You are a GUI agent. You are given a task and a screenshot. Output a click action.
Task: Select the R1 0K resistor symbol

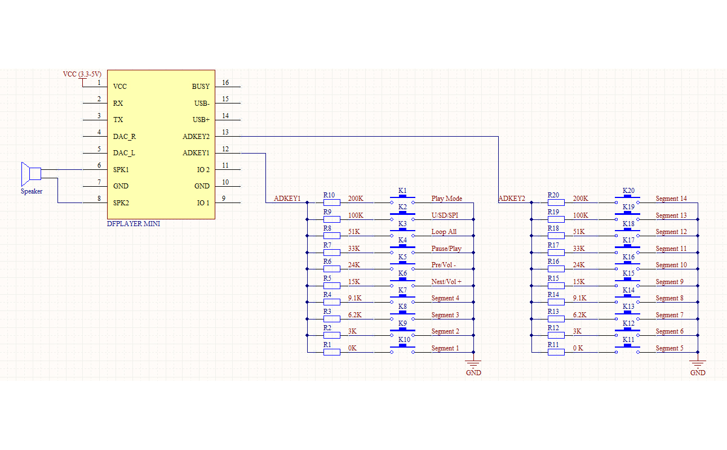332,352
